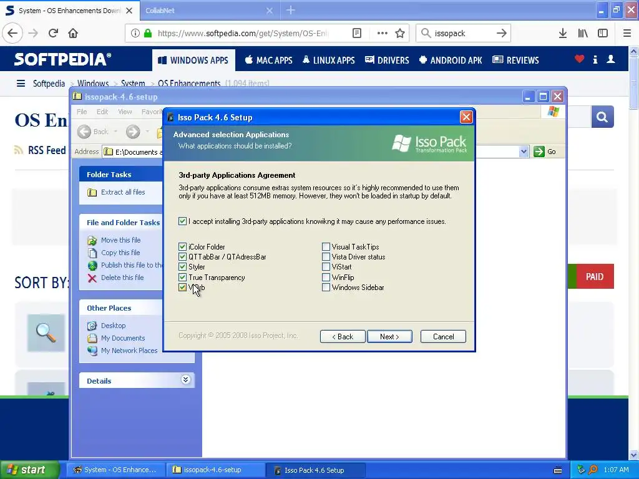Open Firefox home page icon
The width and height of the screenshot is (639, 479).
pos(73,33)
